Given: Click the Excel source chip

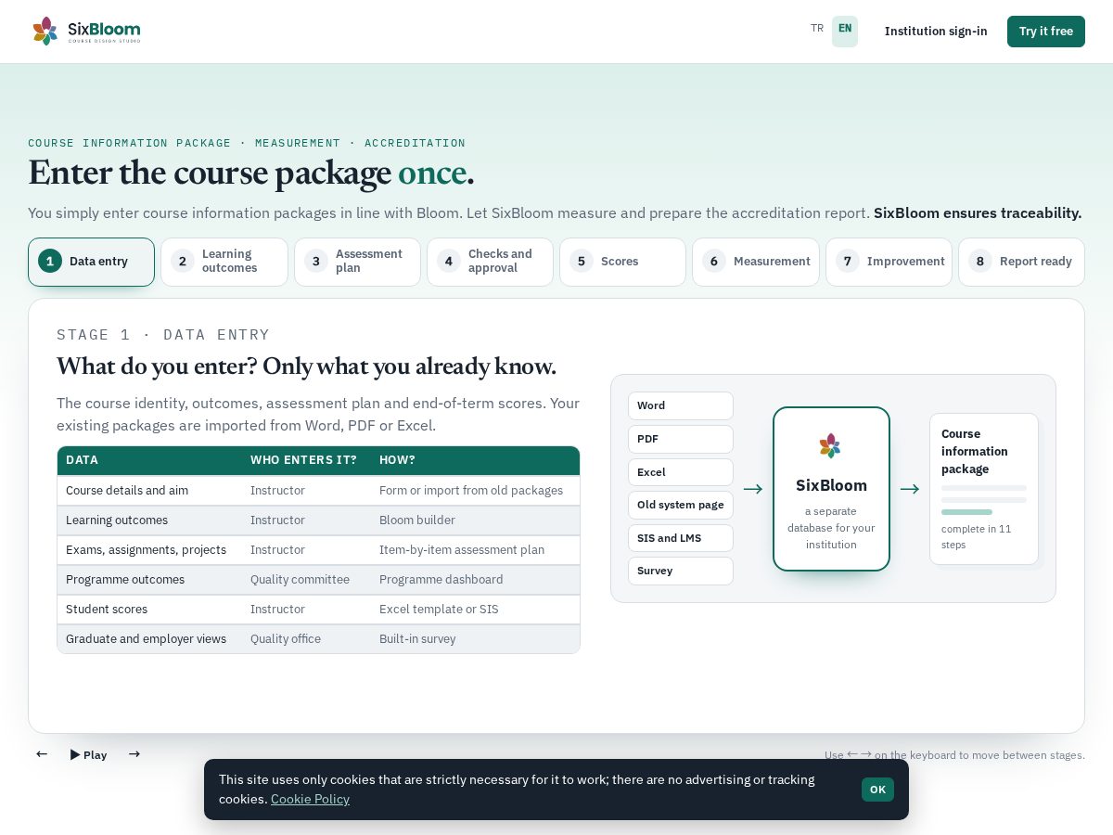Looking at the screenshot, I should [681, 472].
